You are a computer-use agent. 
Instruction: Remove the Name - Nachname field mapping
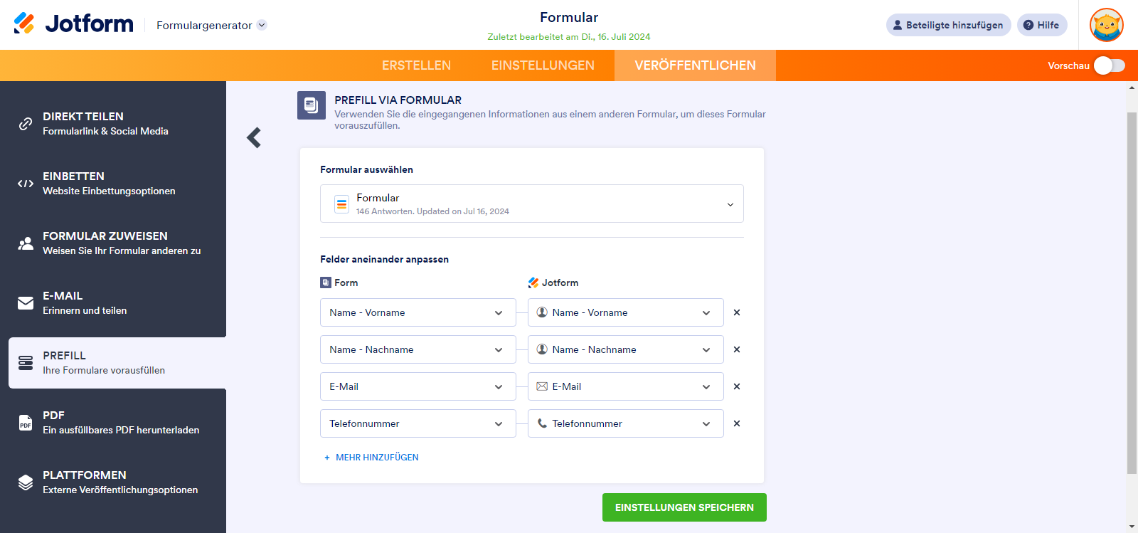click(737, 349)
